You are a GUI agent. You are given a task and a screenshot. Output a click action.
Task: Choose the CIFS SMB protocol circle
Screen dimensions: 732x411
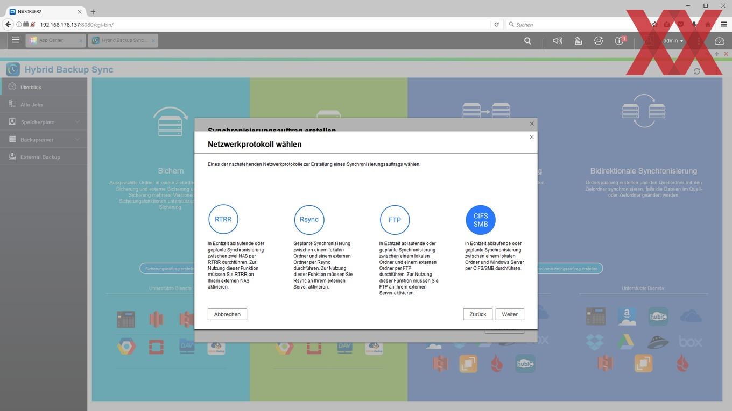tap(481, 220)
